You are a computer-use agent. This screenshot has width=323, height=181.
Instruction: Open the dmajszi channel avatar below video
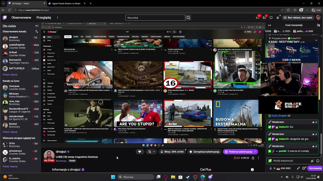[x=49, y=156]
